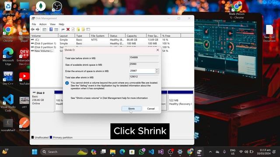Open Settings gear from the taskbar
The height and width of the screenshot is (157, 280).
(180, 152)
